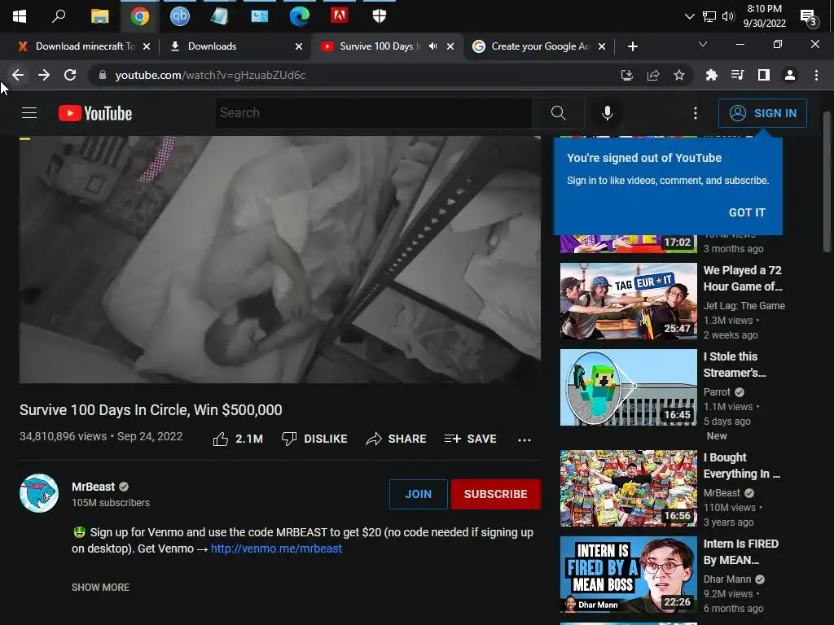Screen dimensions: 834x625
Task: Click JOIN channel membership button
Action: 418,494
